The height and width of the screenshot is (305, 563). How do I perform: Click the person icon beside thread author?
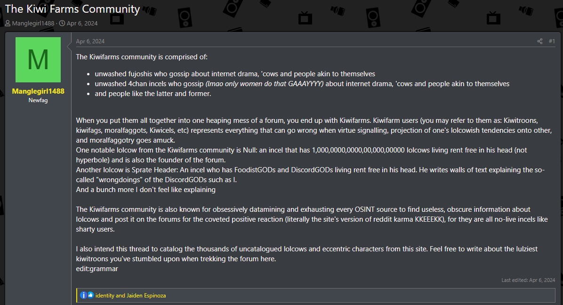point(8,24)
